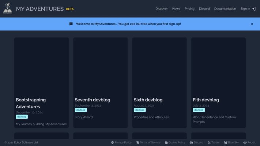
Task: Open Documentation from the top navigation
Action: (225, 9)
